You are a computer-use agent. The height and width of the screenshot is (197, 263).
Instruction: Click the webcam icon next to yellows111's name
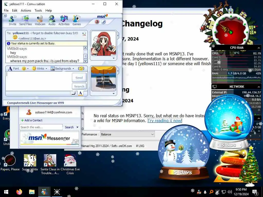click(x=84, y=34)
